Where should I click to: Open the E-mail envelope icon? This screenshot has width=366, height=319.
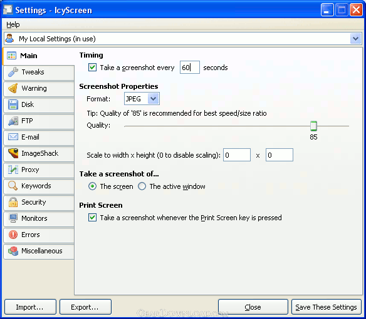click(13, 137)
